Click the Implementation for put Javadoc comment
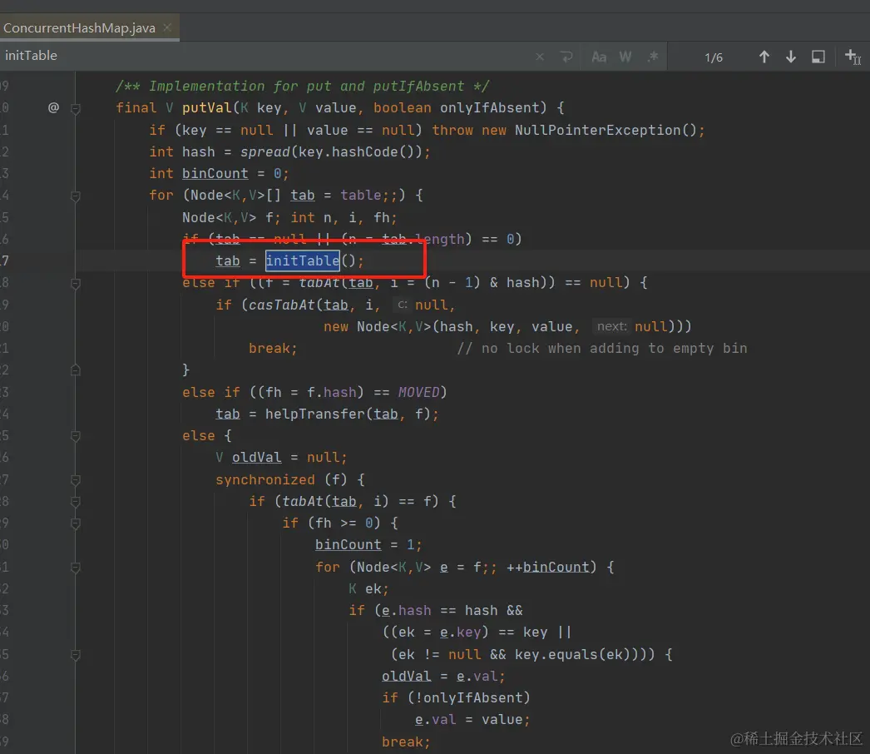This screenshot has height=754, width=870. click(303, 86)
